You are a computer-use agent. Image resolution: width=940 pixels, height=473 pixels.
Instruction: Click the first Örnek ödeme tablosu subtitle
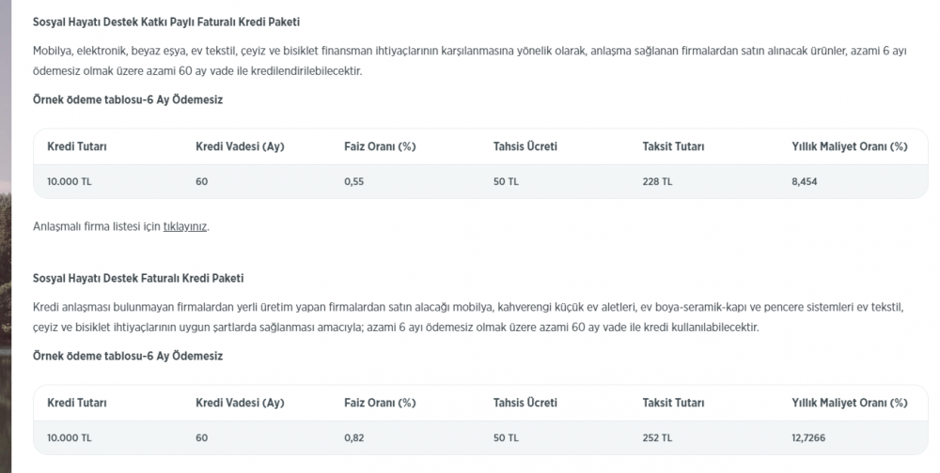coord(128,100)
